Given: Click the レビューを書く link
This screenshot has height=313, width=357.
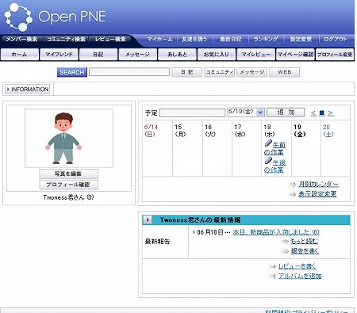Looking at the screenshot, I should [x=297, y=266].
